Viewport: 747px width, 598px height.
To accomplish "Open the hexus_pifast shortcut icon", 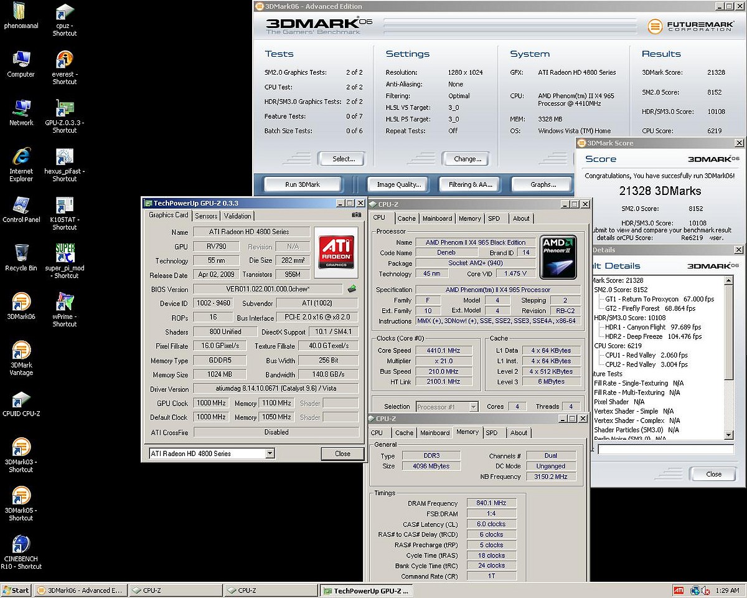I will 65,157.
